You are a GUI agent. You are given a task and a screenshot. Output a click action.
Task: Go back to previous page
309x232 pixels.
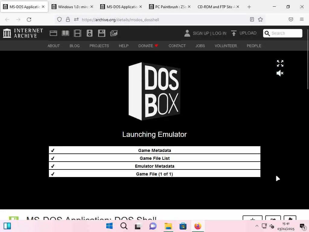[7, 20]
